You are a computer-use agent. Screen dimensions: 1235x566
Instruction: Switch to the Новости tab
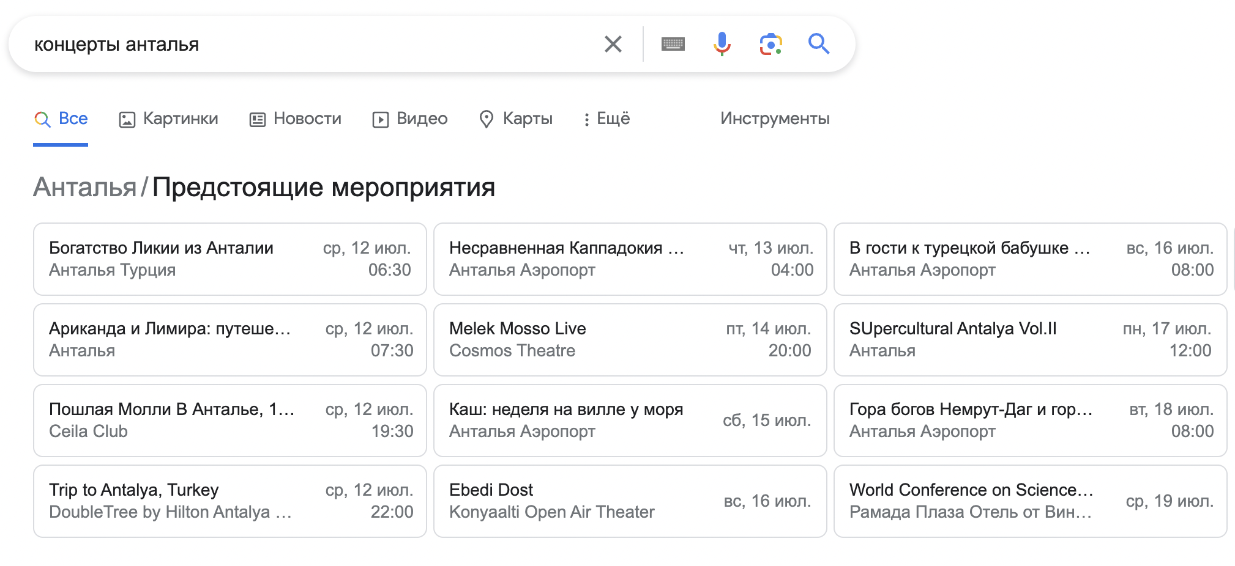pyautogui.click(x=295, y=119)
